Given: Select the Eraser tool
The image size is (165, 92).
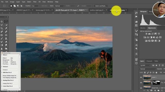Looking at the screenshot, I should tap(6, 42).
